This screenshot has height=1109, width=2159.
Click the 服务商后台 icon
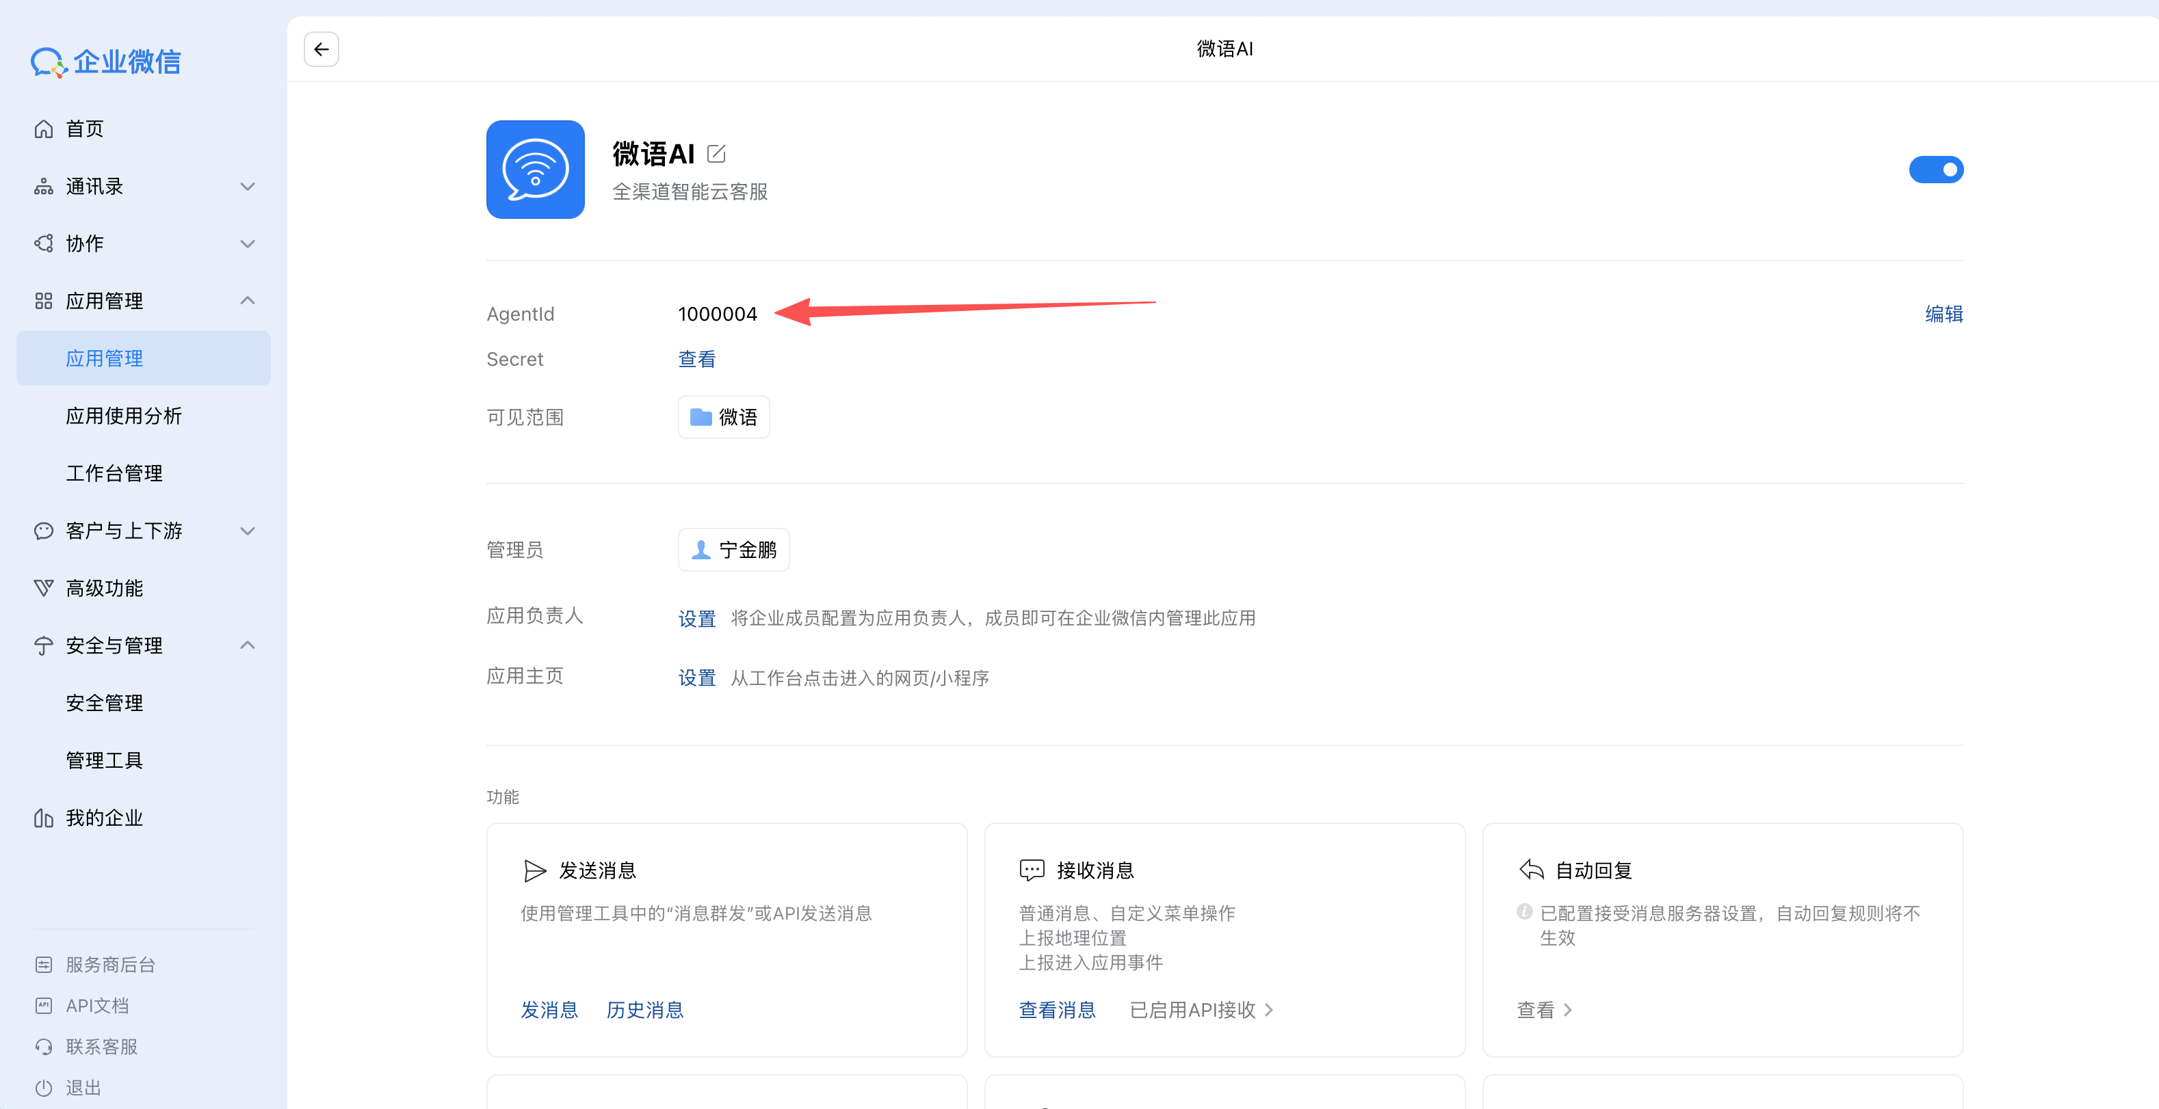[x=44, y=965]
